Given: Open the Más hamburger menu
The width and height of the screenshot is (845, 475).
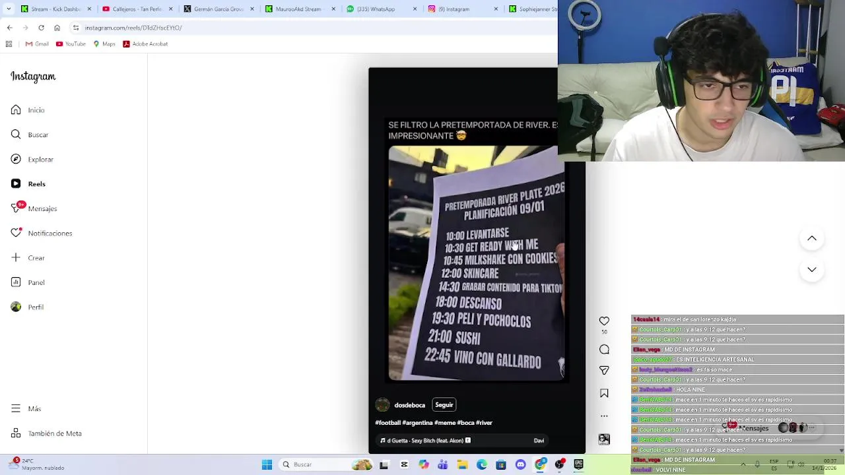Looking at the screenshot, I should coord(16,409).
